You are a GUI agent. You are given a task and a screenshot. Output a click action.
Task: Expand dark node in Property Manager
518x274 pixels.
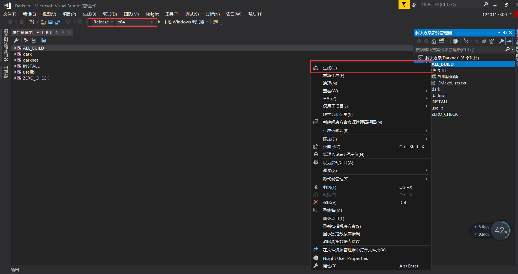[x=15, y=54]
